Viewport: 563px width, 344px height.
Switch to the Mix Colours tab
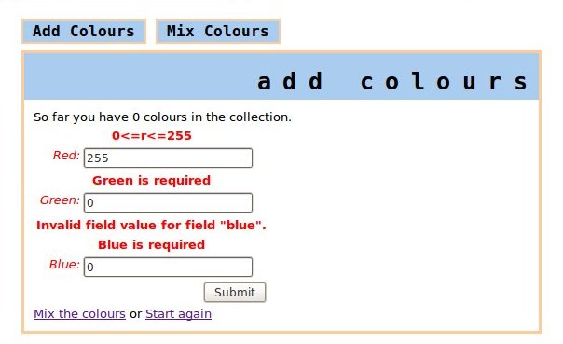(217, 32)
